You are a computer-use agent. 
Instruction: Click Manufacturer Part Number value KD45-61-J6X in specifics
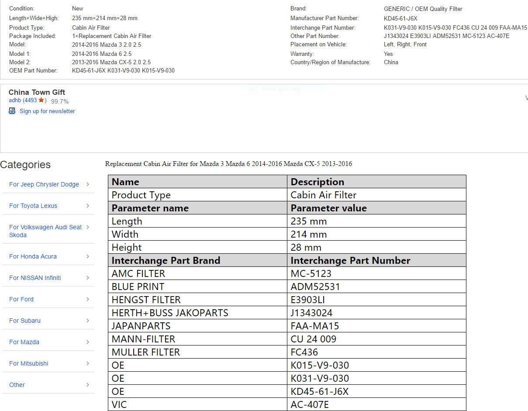[400, 18]
